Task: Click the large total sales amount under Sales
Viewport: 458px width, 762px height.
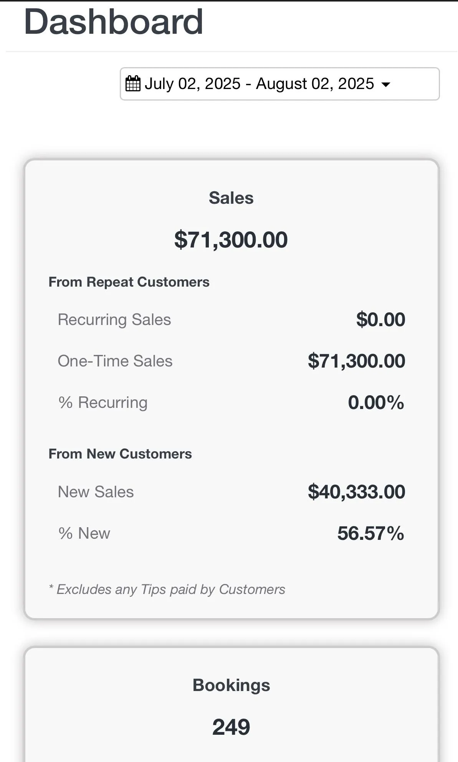Action: 231,240
